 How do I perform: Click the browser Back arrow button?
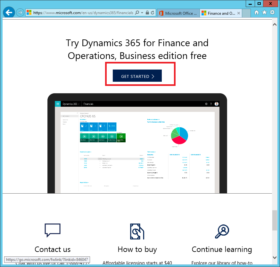pyautogui.click(x=9, y=13)
